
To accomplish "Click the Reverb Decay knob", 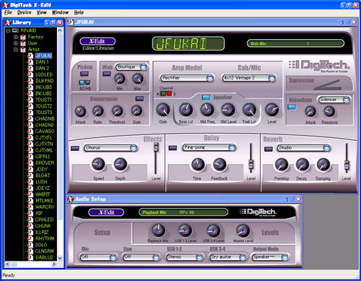I will [x=303, y=165].
